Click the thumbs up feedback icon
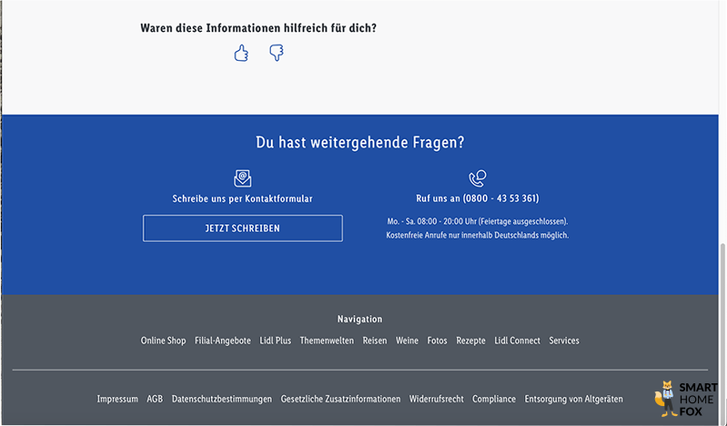 point(241,54)
